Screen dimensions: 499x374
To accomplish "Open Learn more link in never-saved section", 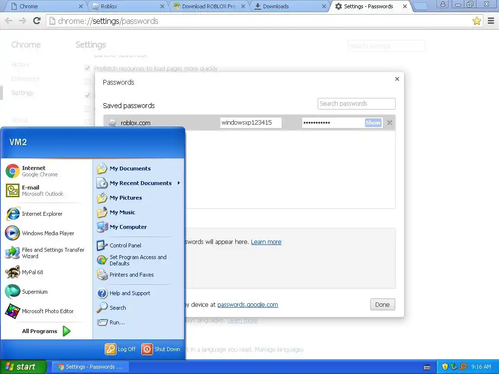I will tap(266, 242).
